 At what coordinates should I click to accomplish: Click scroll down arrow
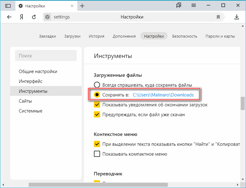243,179
